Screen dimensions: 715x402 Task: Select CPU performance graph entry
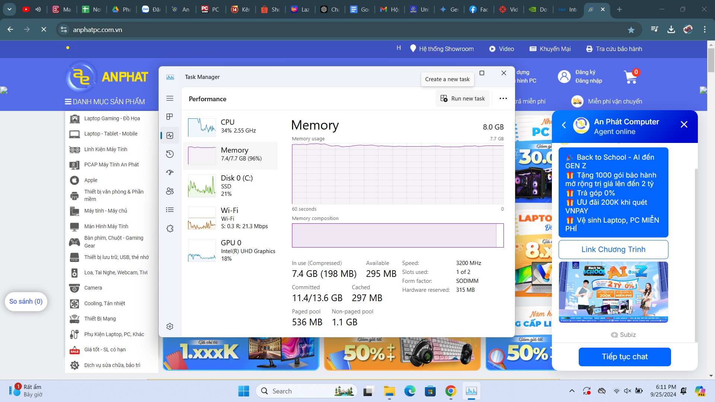click(x=231, y=127)
